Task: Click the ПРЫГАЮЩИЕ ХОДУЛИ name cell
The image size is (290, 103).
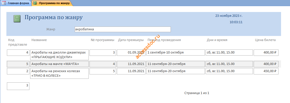Action: tap(59, 55)
